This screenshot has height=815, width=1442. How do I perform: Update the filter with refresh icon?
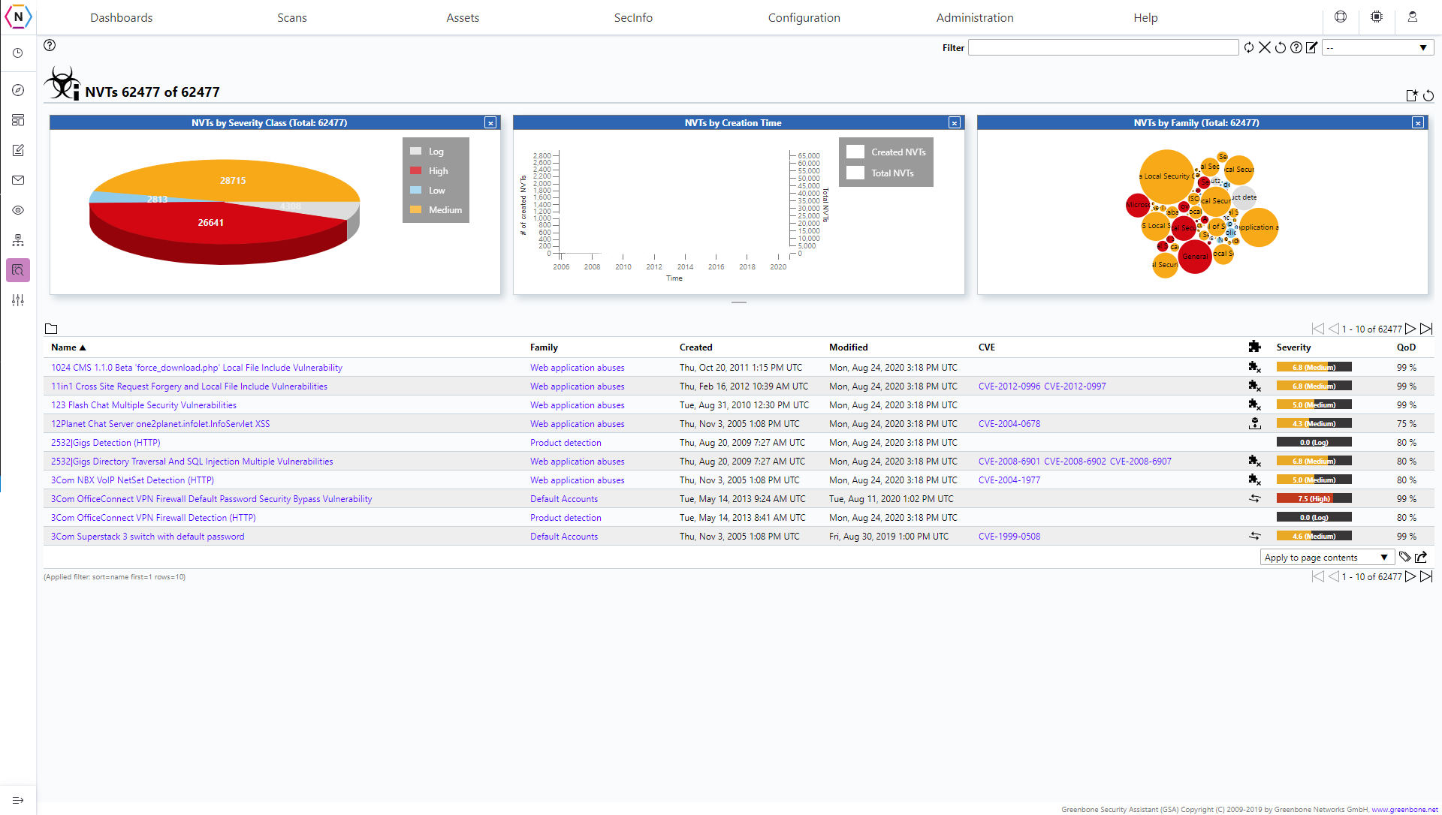[x=1249, y=47]
